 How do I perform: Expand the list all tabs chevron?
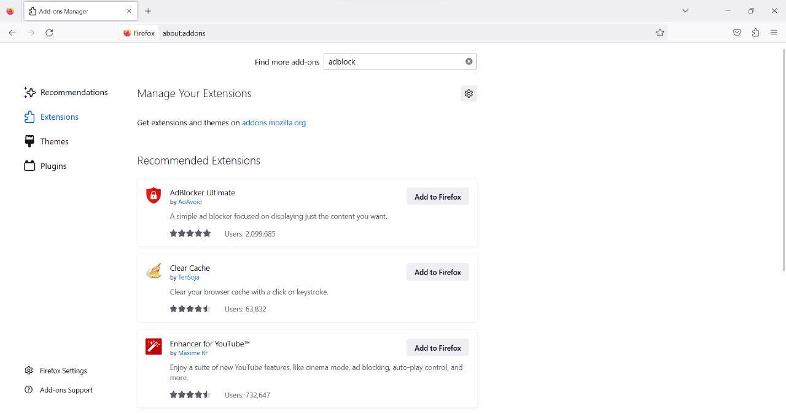685,10
